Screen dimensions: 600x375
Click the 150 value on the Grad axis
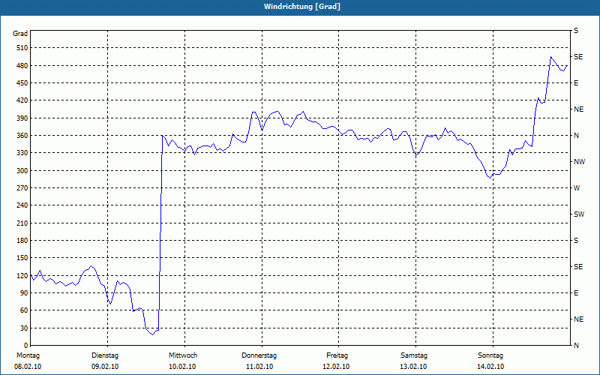pos(22,258)
